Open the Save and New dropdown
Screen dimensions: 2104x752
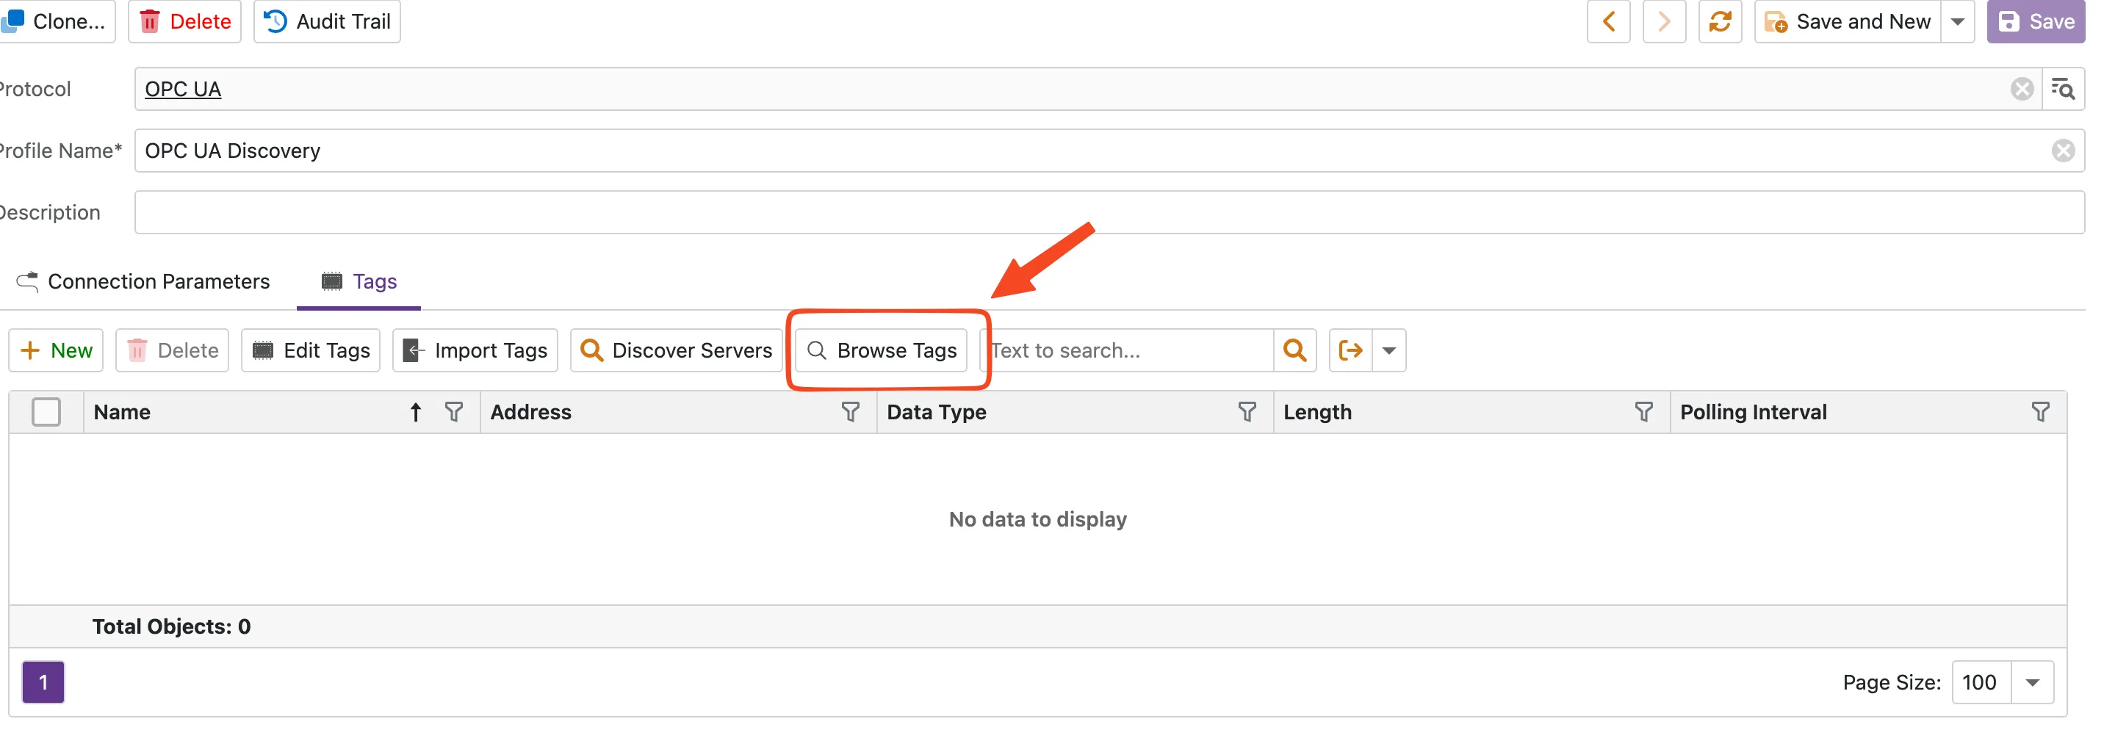point(1959,21)
